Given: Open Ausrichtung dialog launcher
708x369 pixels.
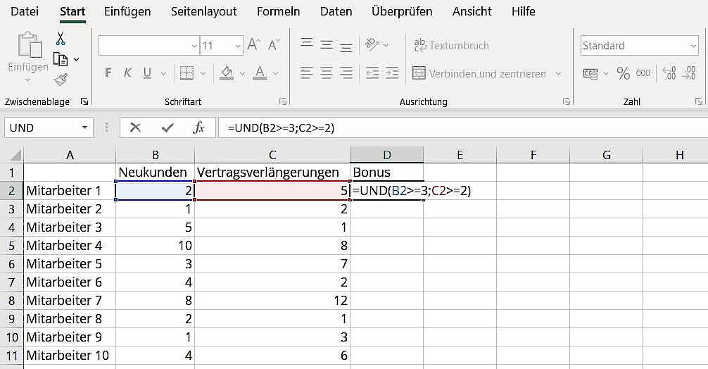Looking at the screenshot, I should click(x=567, y=101).
